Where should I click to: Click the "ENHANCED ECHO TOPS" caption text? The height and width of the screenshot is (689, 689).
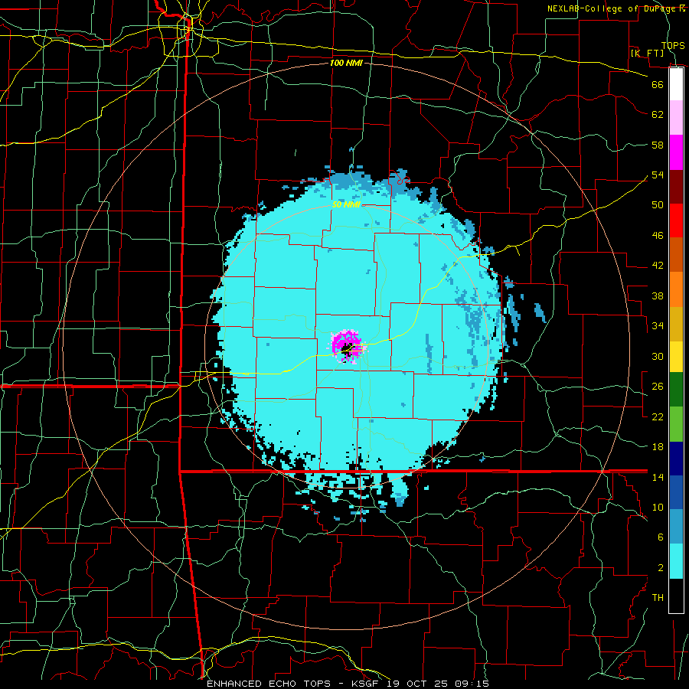269,684
